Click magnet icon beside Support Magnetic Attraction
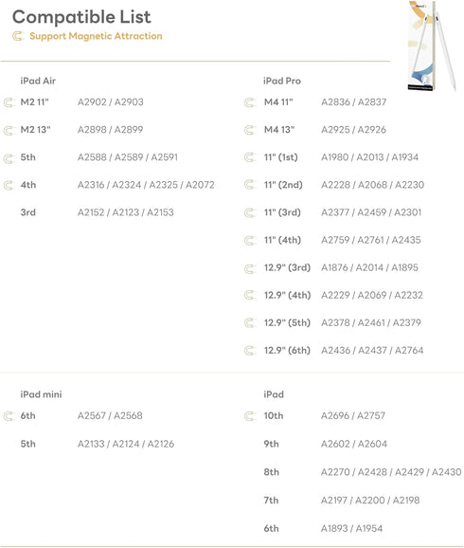 (x=18, y=36)
